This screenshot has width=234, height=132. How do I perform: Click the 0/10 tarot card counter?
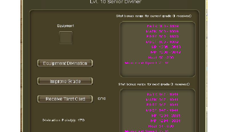(102, 99)
